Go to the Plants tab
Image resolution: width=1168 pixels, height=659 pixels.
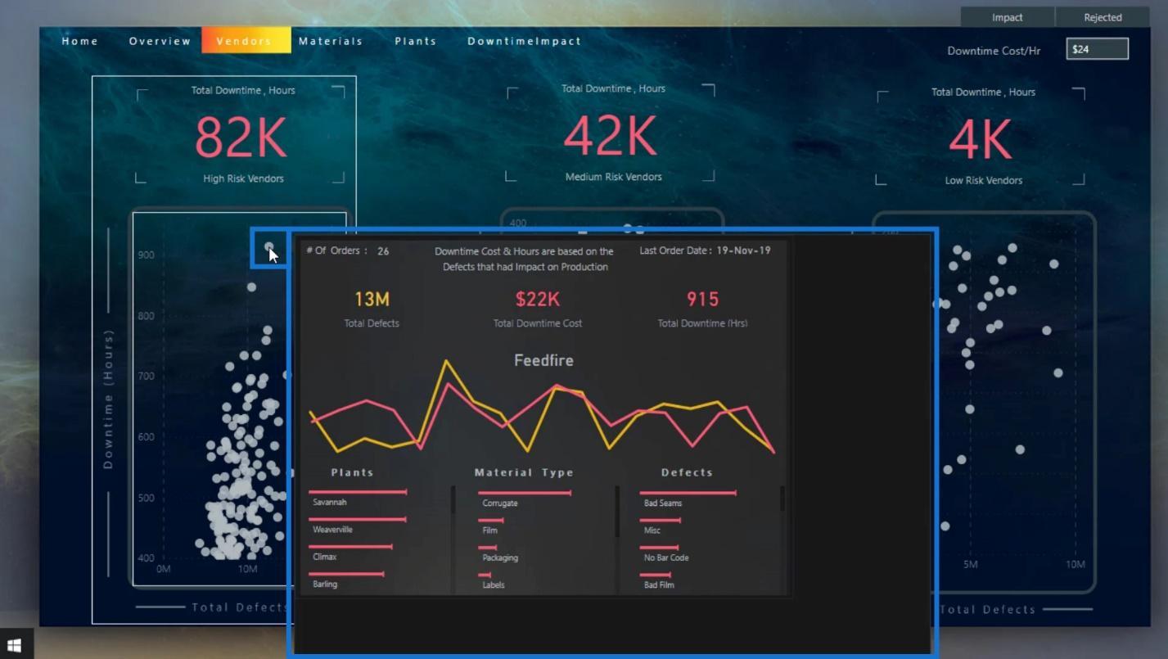pyautogui.click(x=416, y=41)
